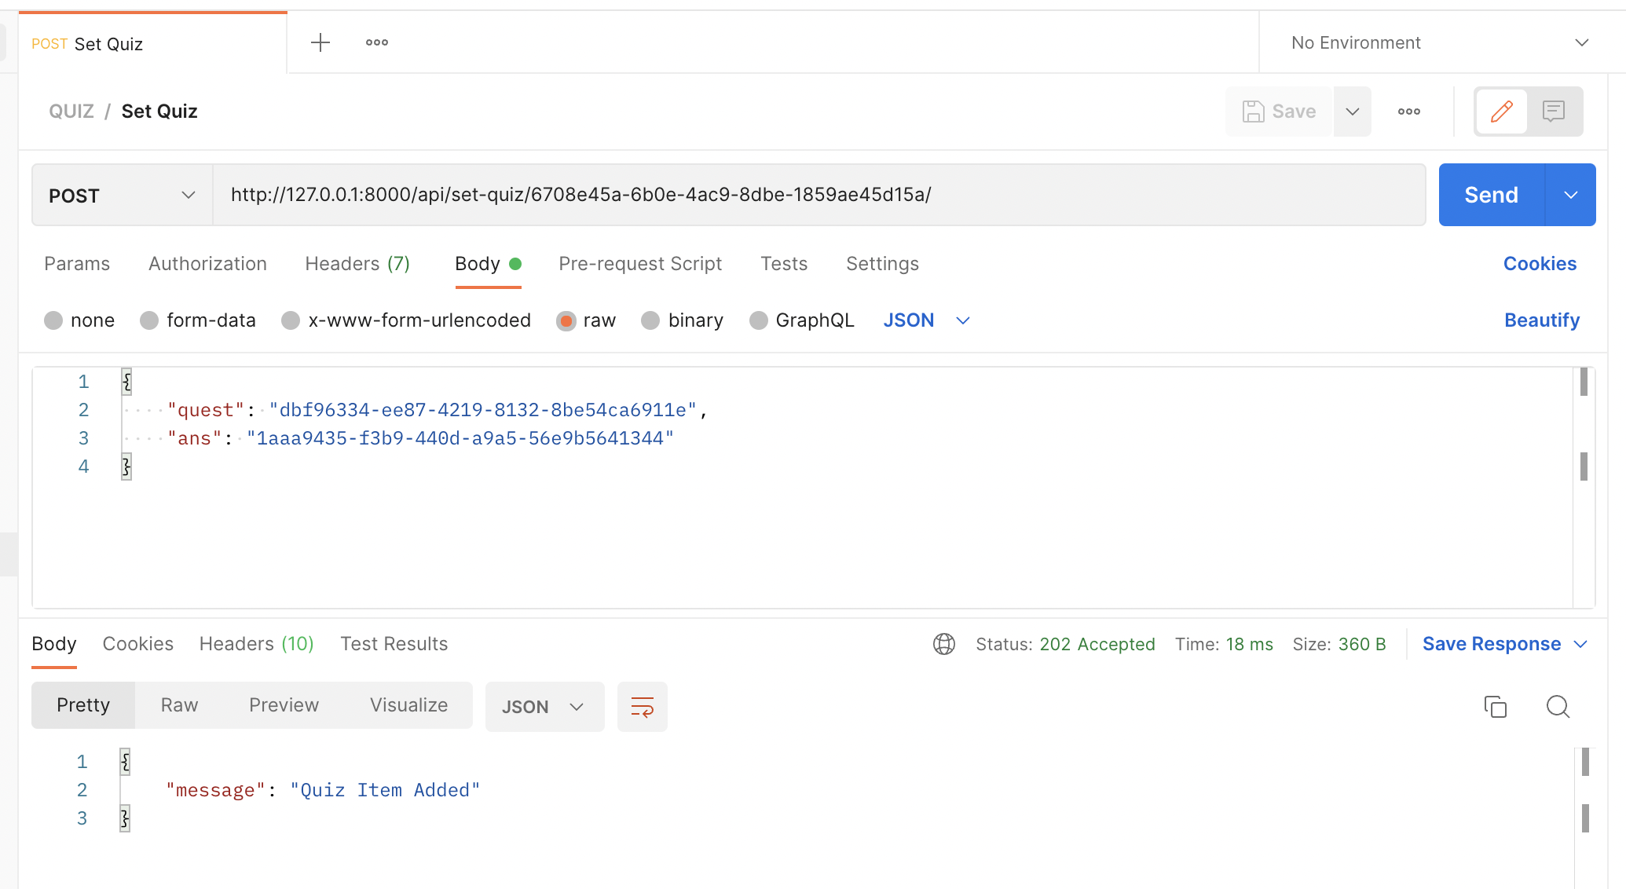Switch to the Pre-request Script tab
The image size is (1626, 889).
pos(639,264)
